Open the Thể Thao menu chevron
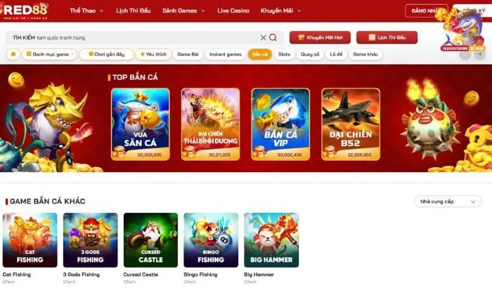This screenshot has height=295, width=492. 101,11
